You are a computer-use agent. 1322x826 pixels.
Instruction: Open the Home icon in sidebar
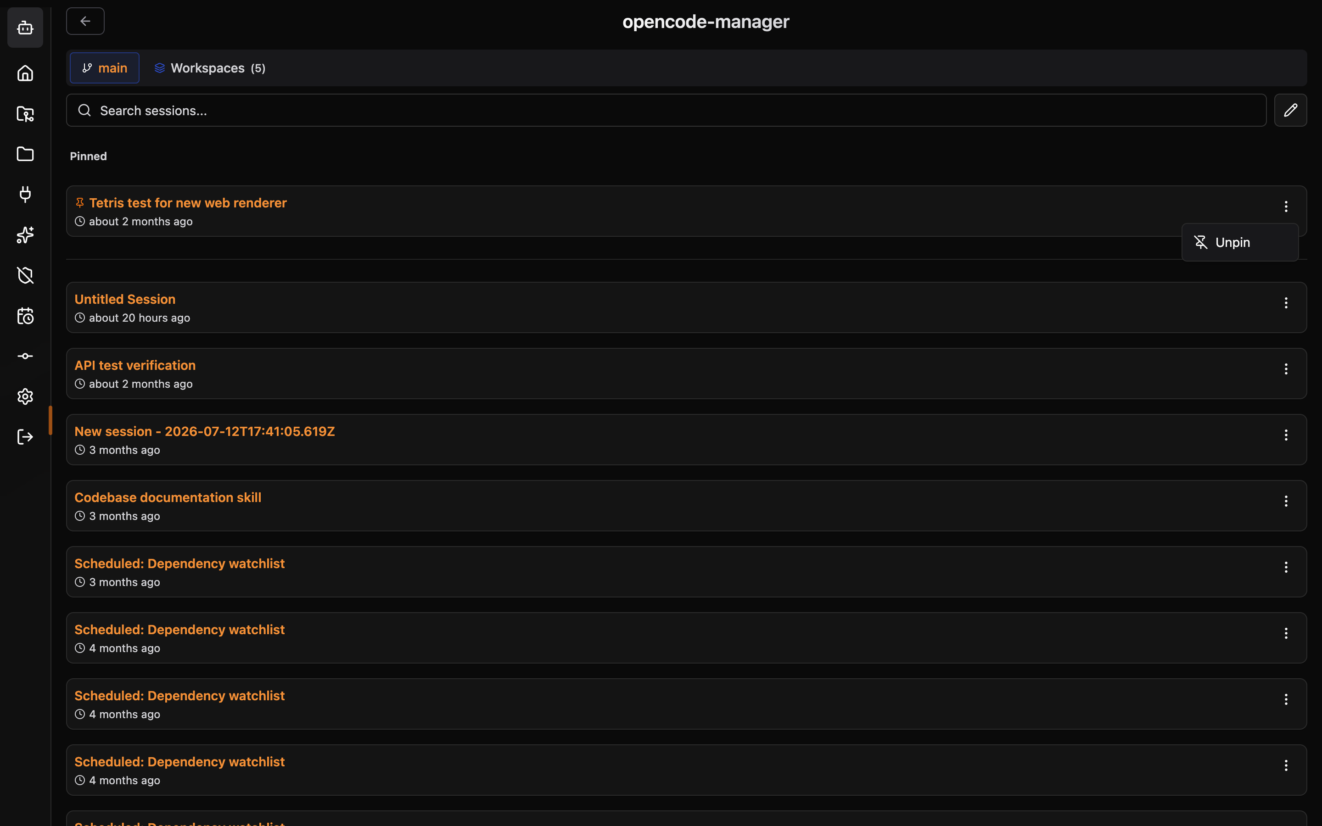(25, 73)
